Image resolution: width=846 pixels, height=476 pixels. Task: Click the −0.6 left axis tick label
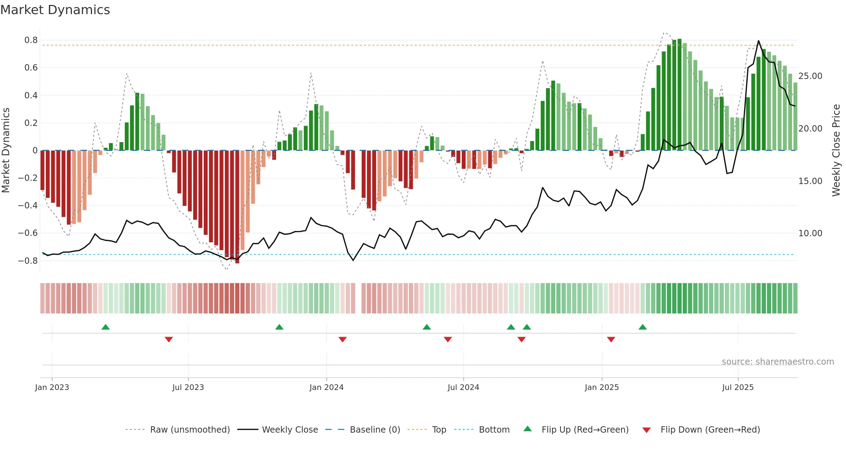coord(28,233)
